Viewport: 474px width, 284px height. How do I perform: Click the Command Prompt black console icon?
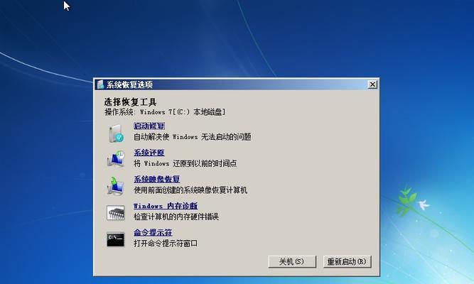(x=115, y=239)
